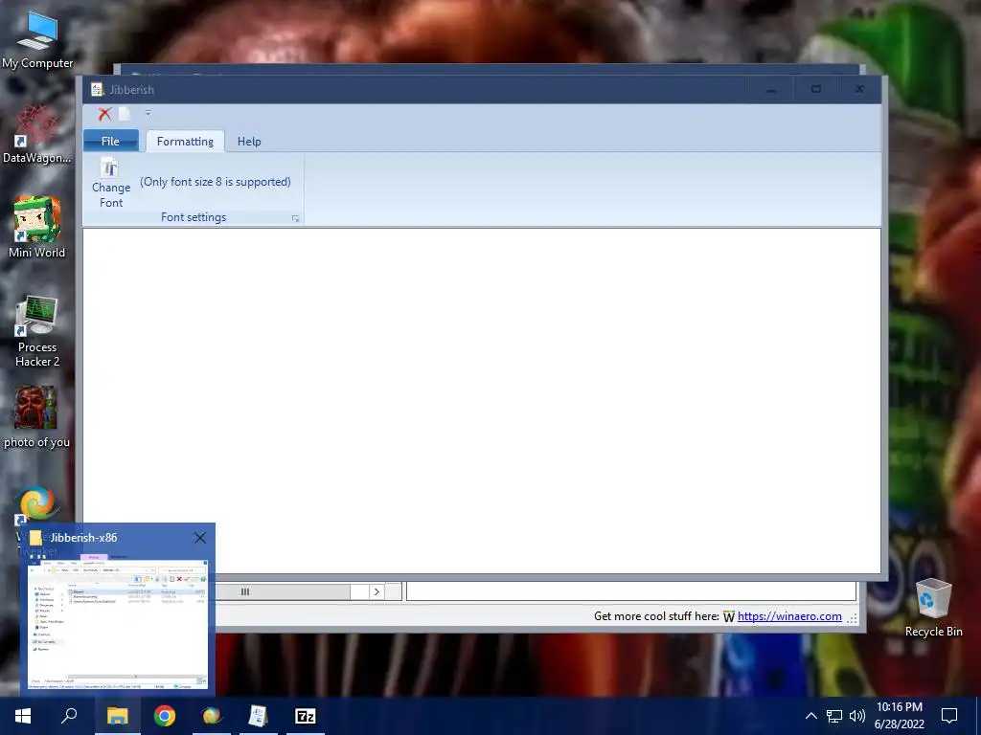Open the Font settings dialog launcher
This screenshot has height=735, width=981.
tap(295, 218)
